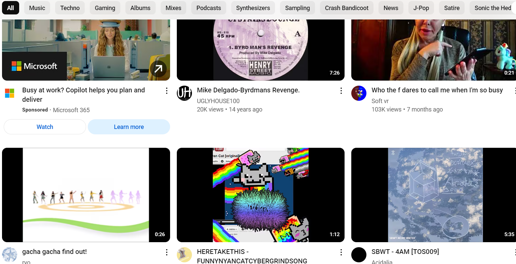The width and height of the screenshot is (516, 264).
Task: Select the Satire filter chip
Action: click(x=452, y=8)
